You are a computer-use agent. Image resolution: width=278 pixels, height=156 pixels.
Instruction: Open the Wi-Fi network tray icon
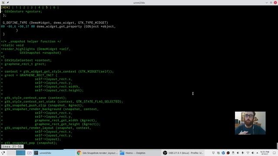click(x=248, y=153)
